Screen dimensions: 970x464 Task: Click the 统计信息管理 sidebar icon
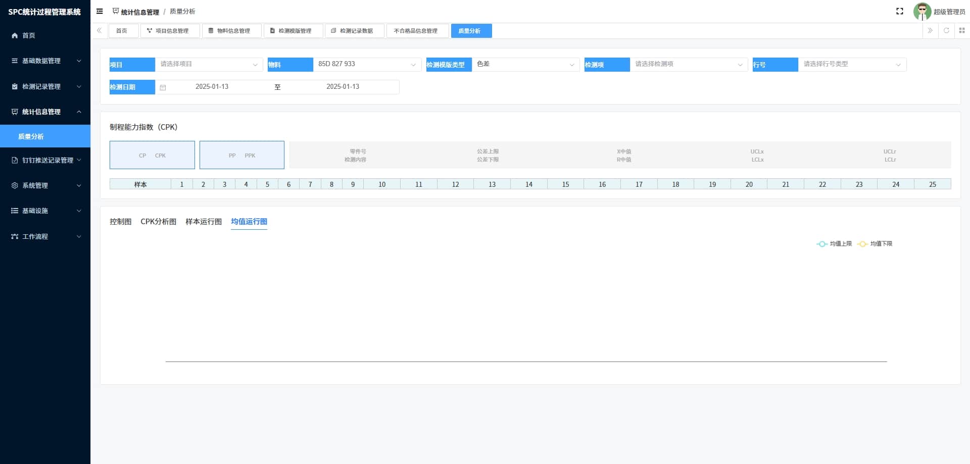(x=15, y=112)
